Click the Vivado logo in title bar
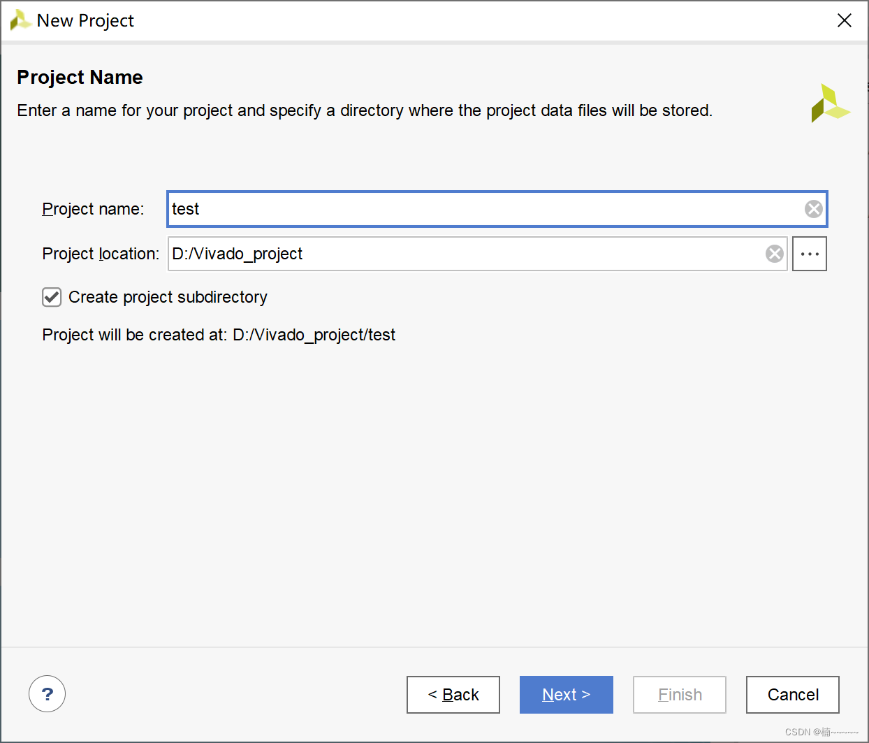 [20, 20]
